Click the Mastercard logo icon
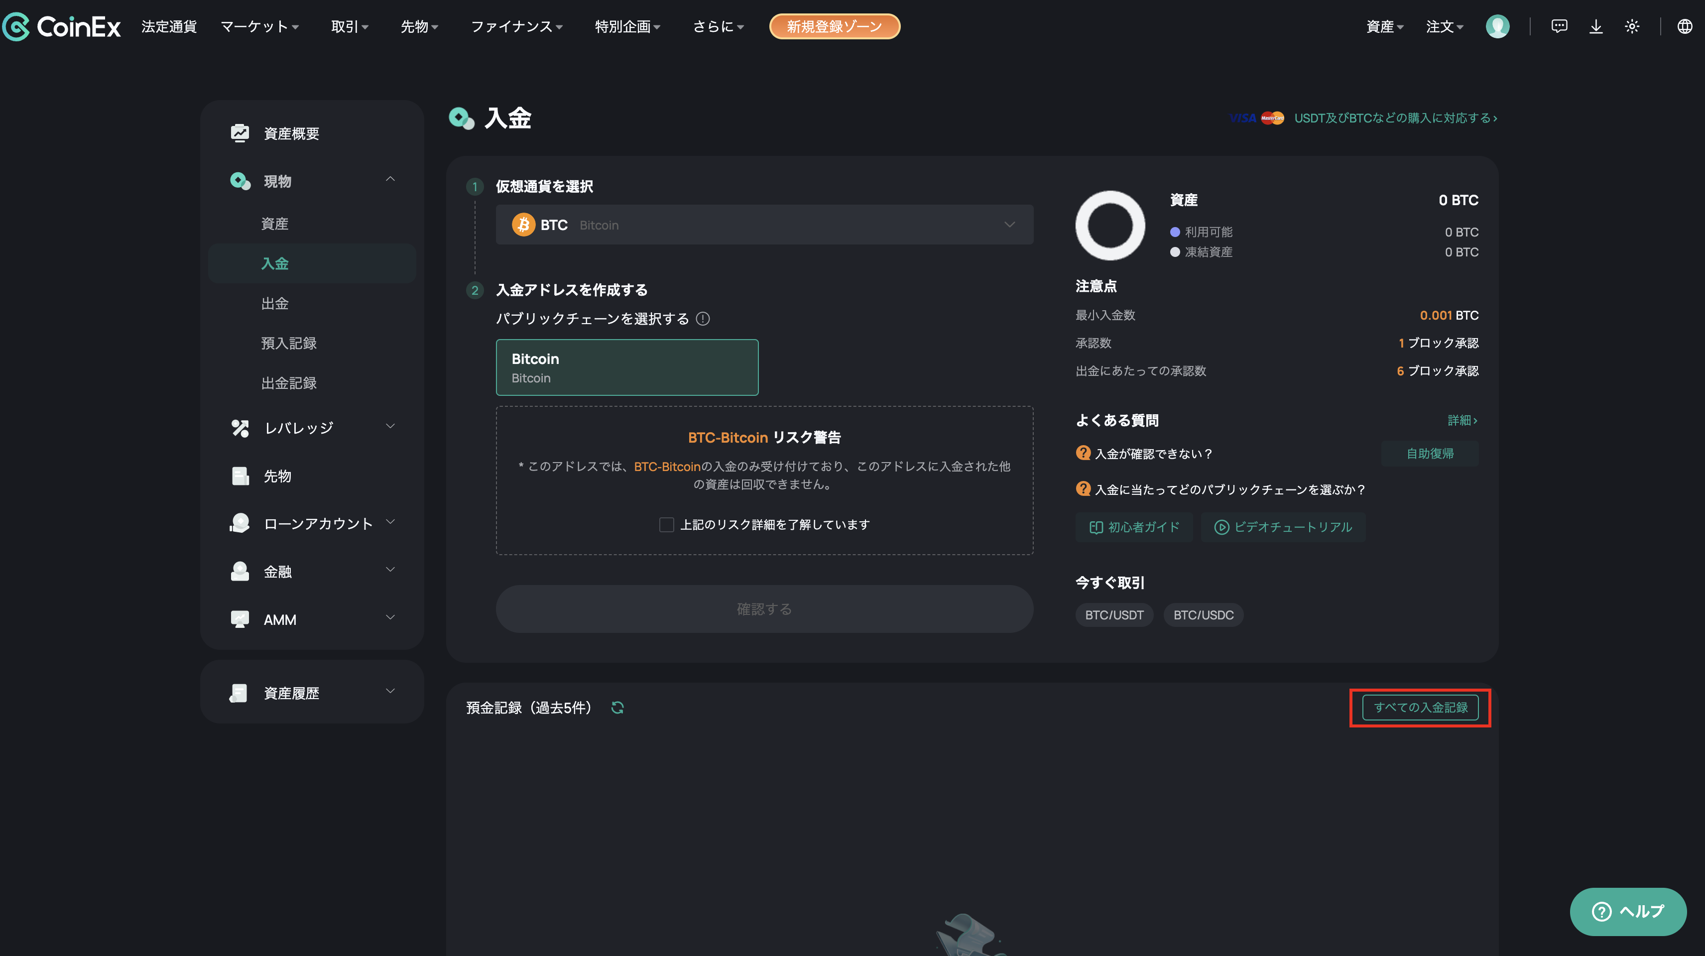 [1272, 118]
